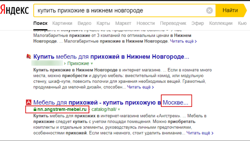Open the Эфир tab
The width and height of the screenshot is (250, 141).
click(197, 23)
